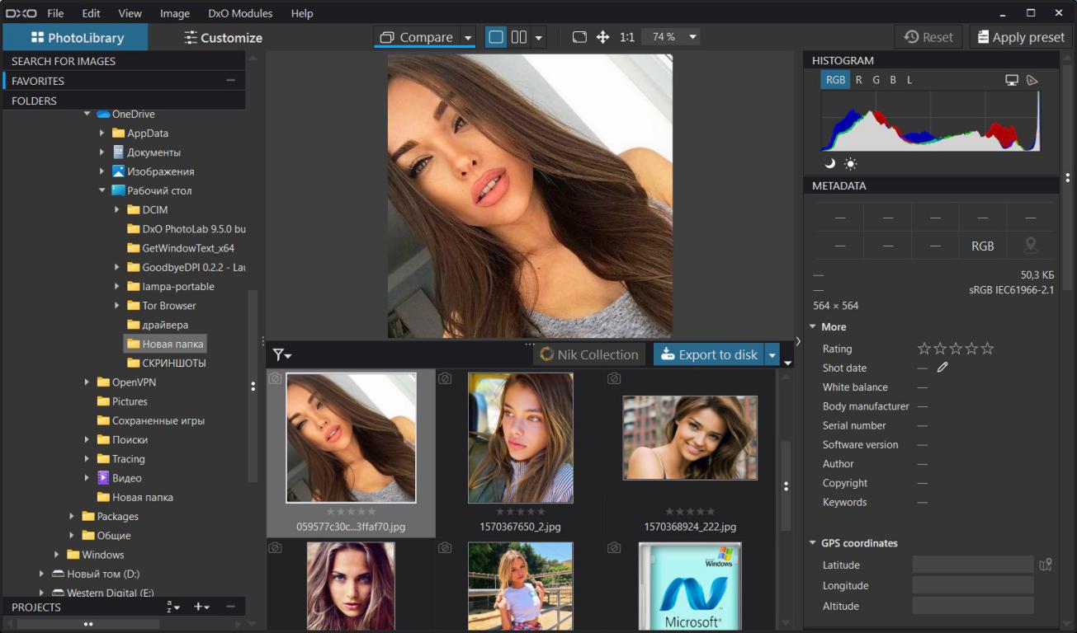The width and height of the screenshot is (1077, 633).
Task: Open the image filter funnel icon
Action: coord(281,354)
